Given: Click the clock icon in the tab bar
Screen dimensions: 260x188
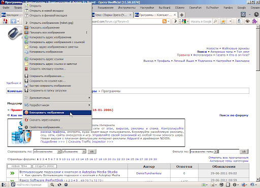Looking at the screenshot, I should (256, 15).
